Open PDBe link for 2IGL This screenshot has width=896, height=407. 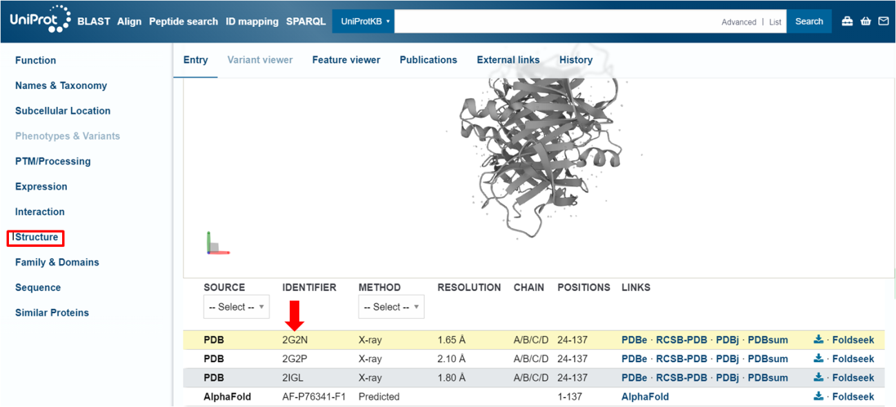point(635,378)
